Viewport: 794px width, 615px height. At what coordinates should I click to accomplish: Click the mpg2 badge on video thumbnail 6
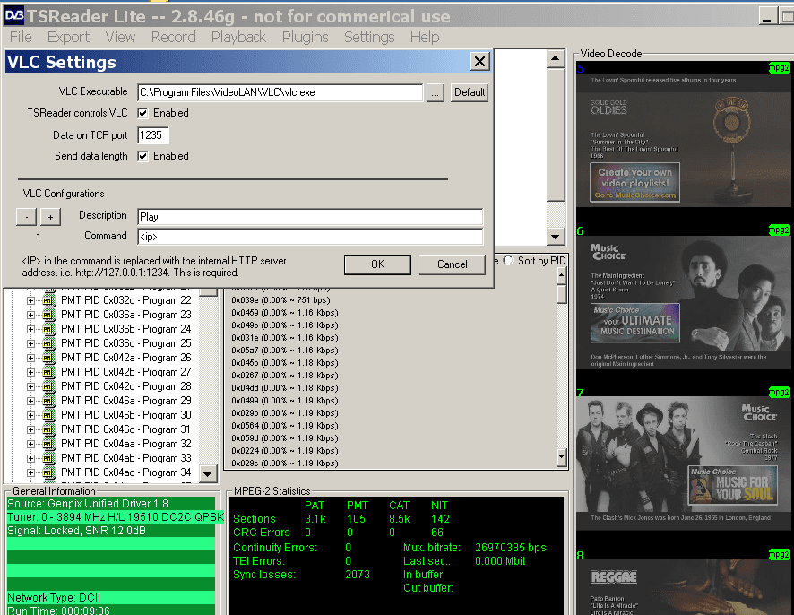(x=779, y=230)
